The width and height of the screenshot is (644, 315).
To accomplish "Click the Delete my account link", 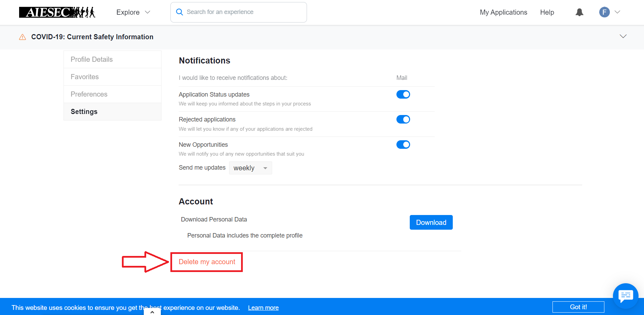I will pyautogui.click(x=207, y=262).
